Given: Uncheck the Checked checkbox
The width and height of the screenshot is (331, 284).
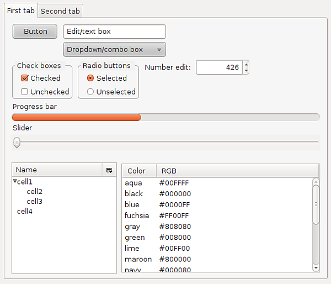Looking at the screenshot, I should (x=24, y=78).
